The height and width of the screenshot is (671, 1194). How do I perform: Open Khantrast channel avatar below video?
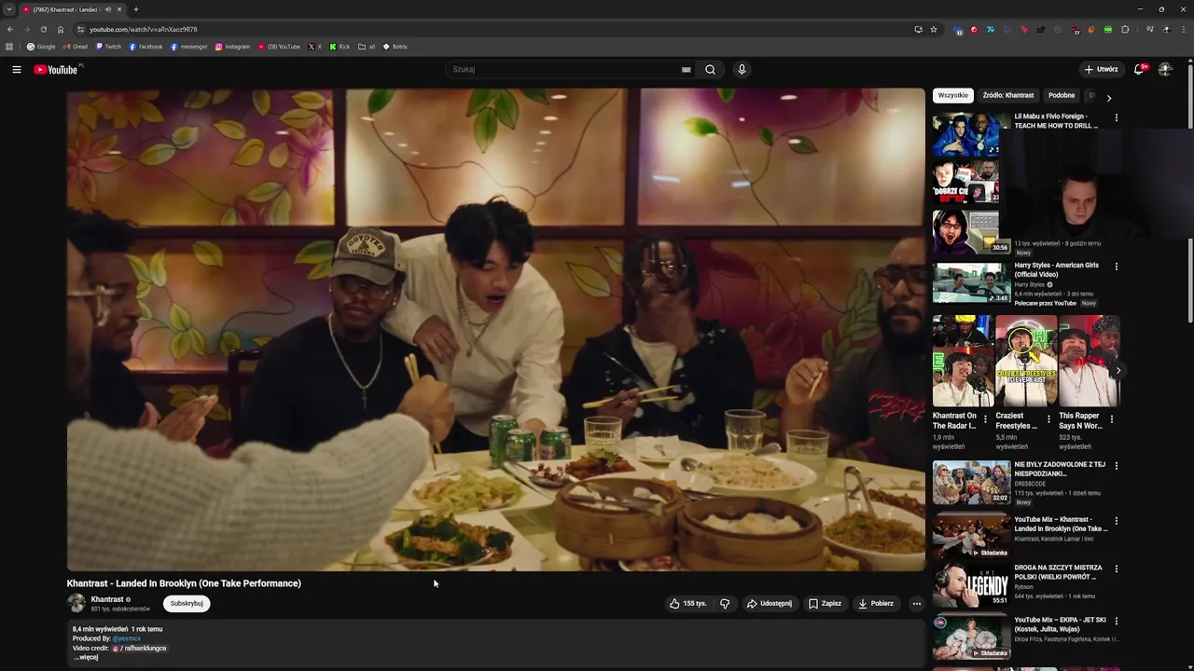[76, 603]
